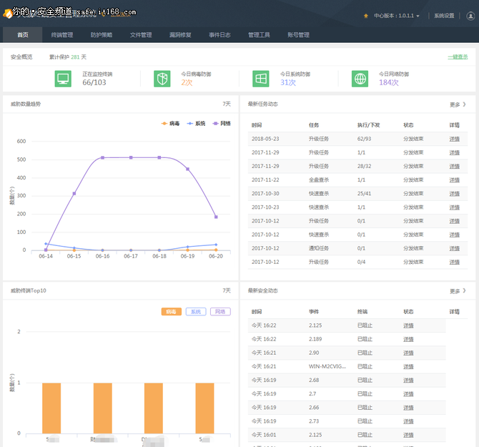Click the last orange bar in Top10 chart
Screen dimensions: 479x447
[x=205, y=408]
